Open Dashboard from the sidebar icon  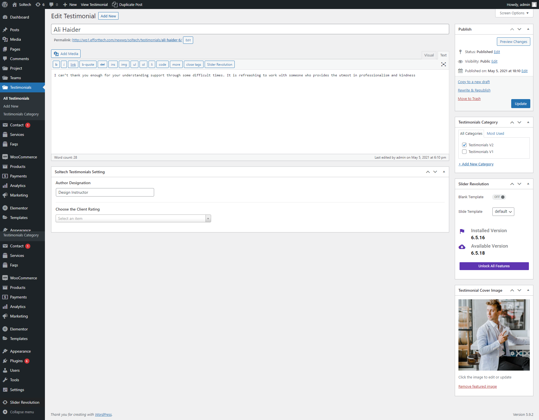[x=5, y=17]
